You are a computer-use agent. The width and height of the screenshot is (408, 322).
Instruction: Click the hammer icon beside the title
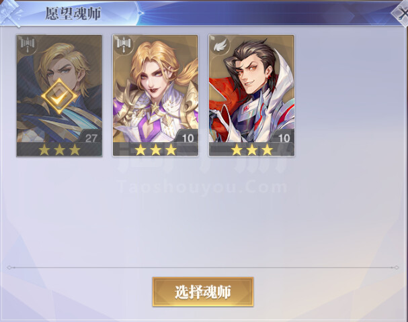point(10,13)
